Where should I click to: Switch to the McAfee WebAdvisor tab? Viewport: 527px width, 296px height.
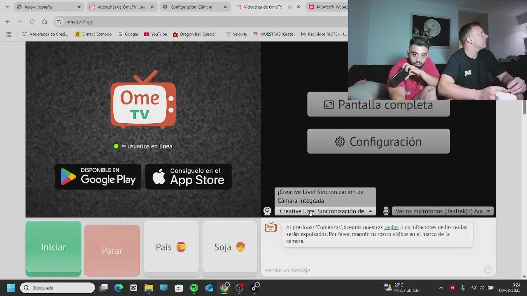328,7
